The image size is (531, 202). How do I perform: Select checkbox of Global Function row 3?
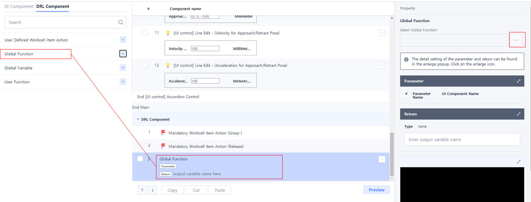pos(140,159)
